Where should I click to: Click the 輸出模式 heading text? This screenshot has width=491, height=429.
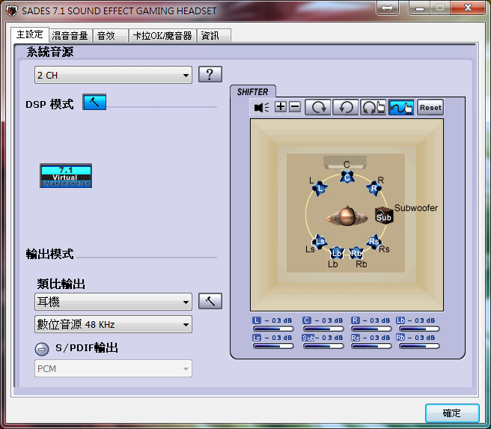50,254
